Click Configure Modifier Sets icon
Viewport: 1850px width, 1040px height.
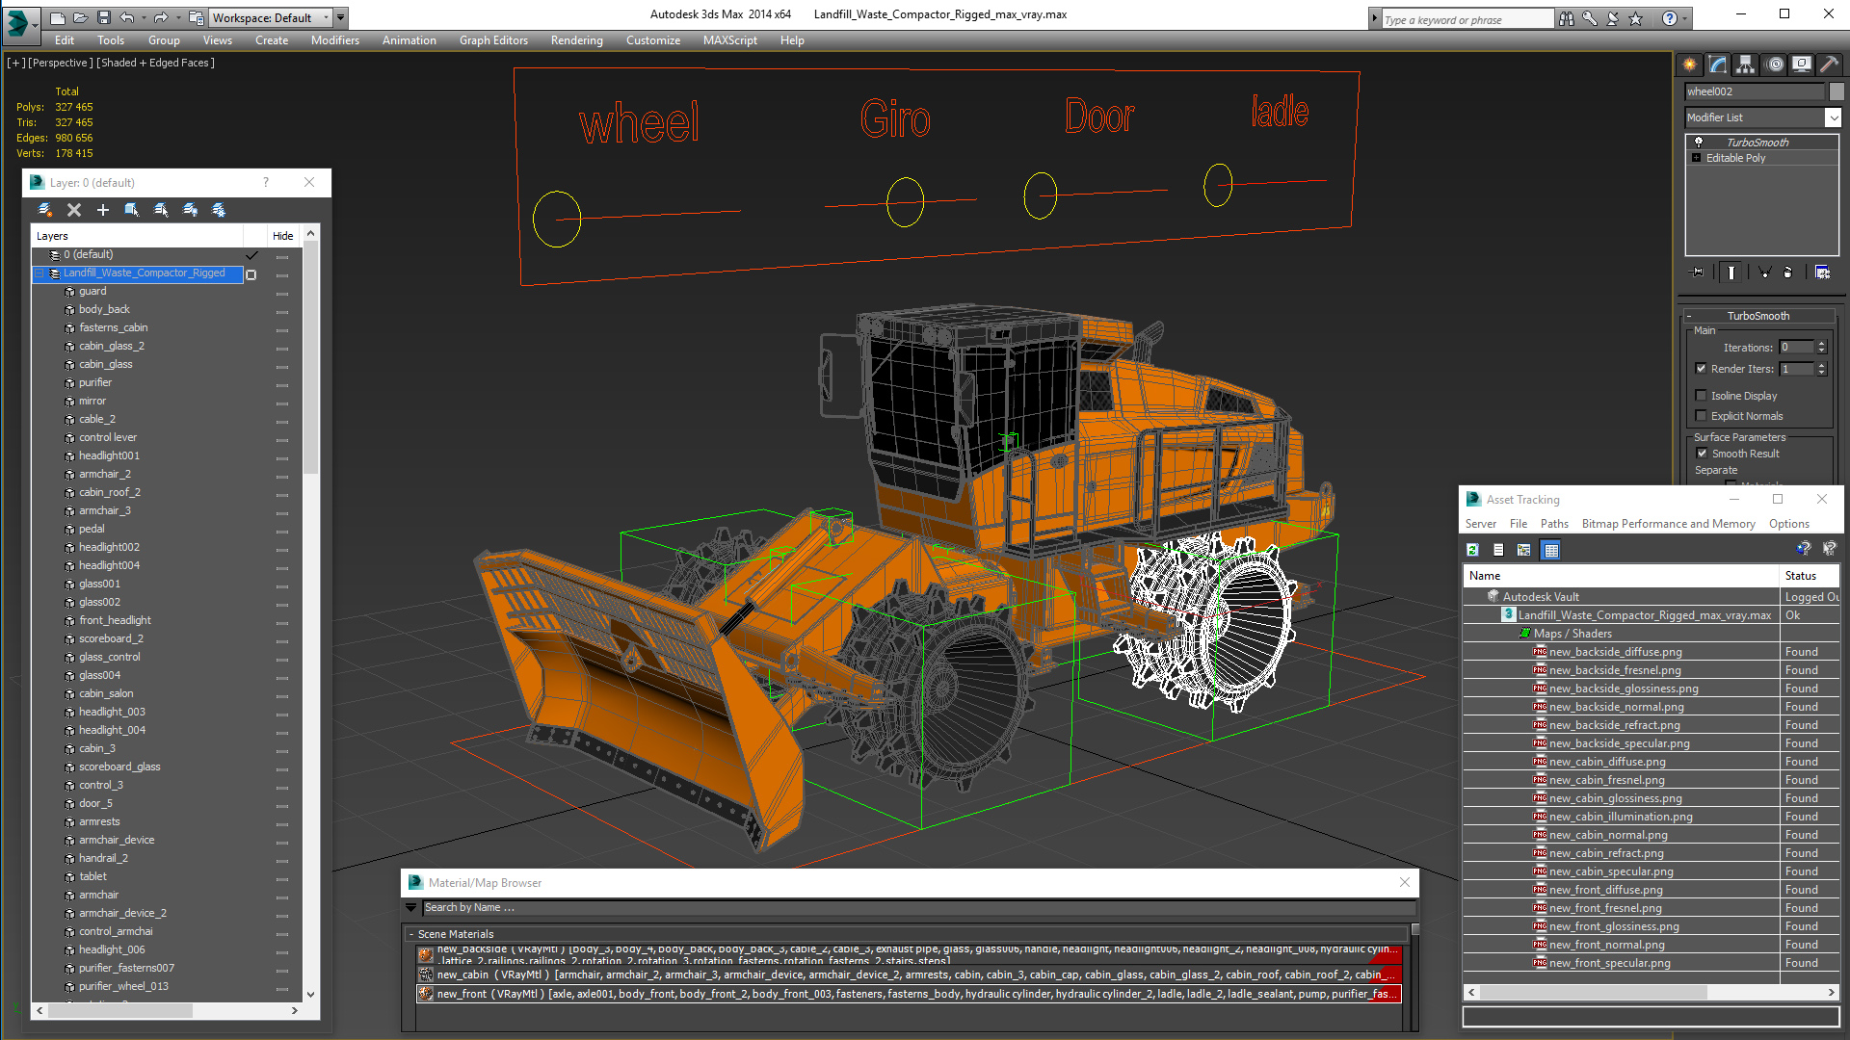tap(1822, 273)
